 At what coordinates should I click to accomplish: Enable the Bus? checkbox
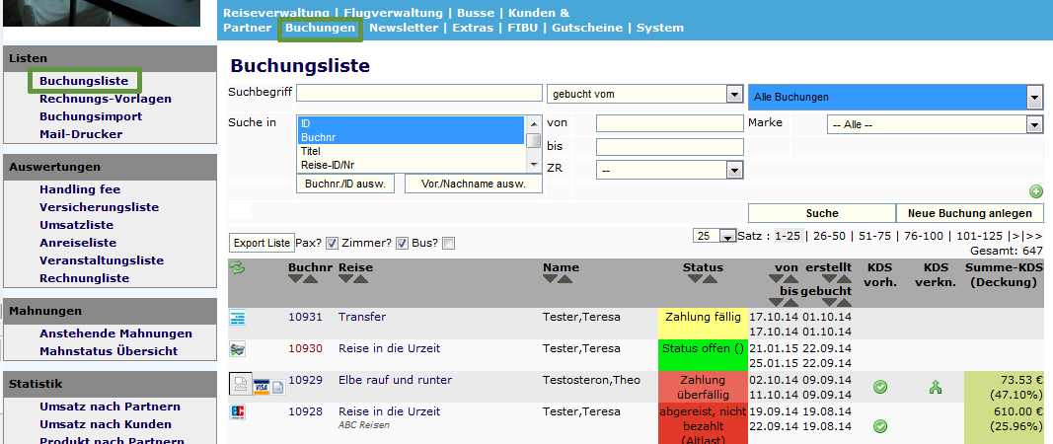tap(449, 244)
